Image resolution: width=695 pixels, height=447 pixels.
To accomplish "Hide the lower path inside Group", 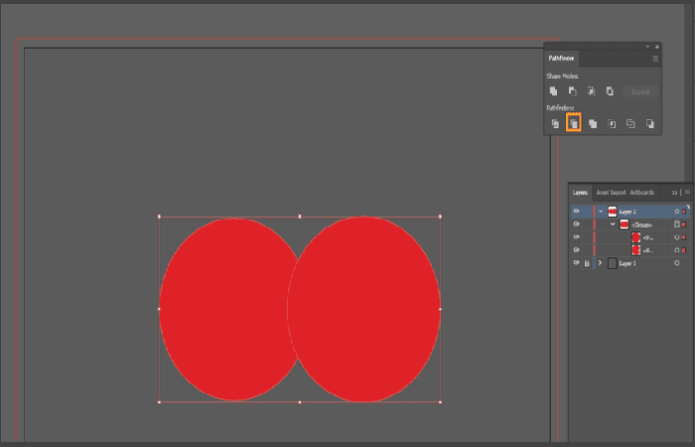I will click(576, 250).
